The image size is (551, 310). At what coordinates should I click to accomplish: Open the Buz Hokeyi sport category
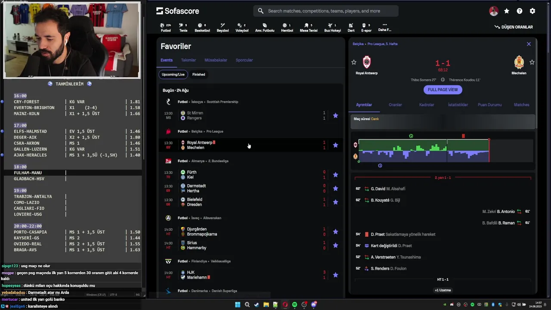click(x=332, y=28)
